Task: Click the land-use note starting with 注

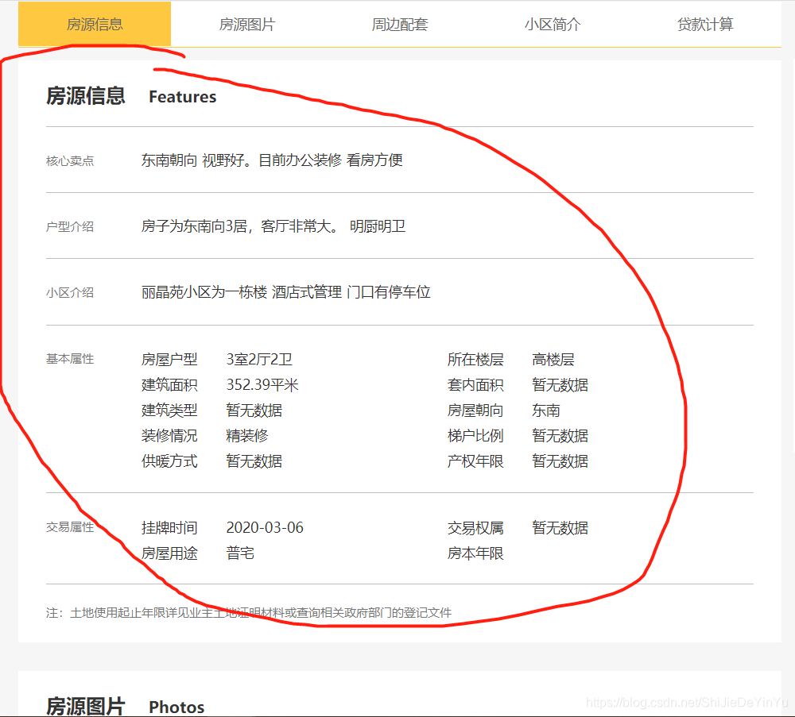Action: (249, 612)
